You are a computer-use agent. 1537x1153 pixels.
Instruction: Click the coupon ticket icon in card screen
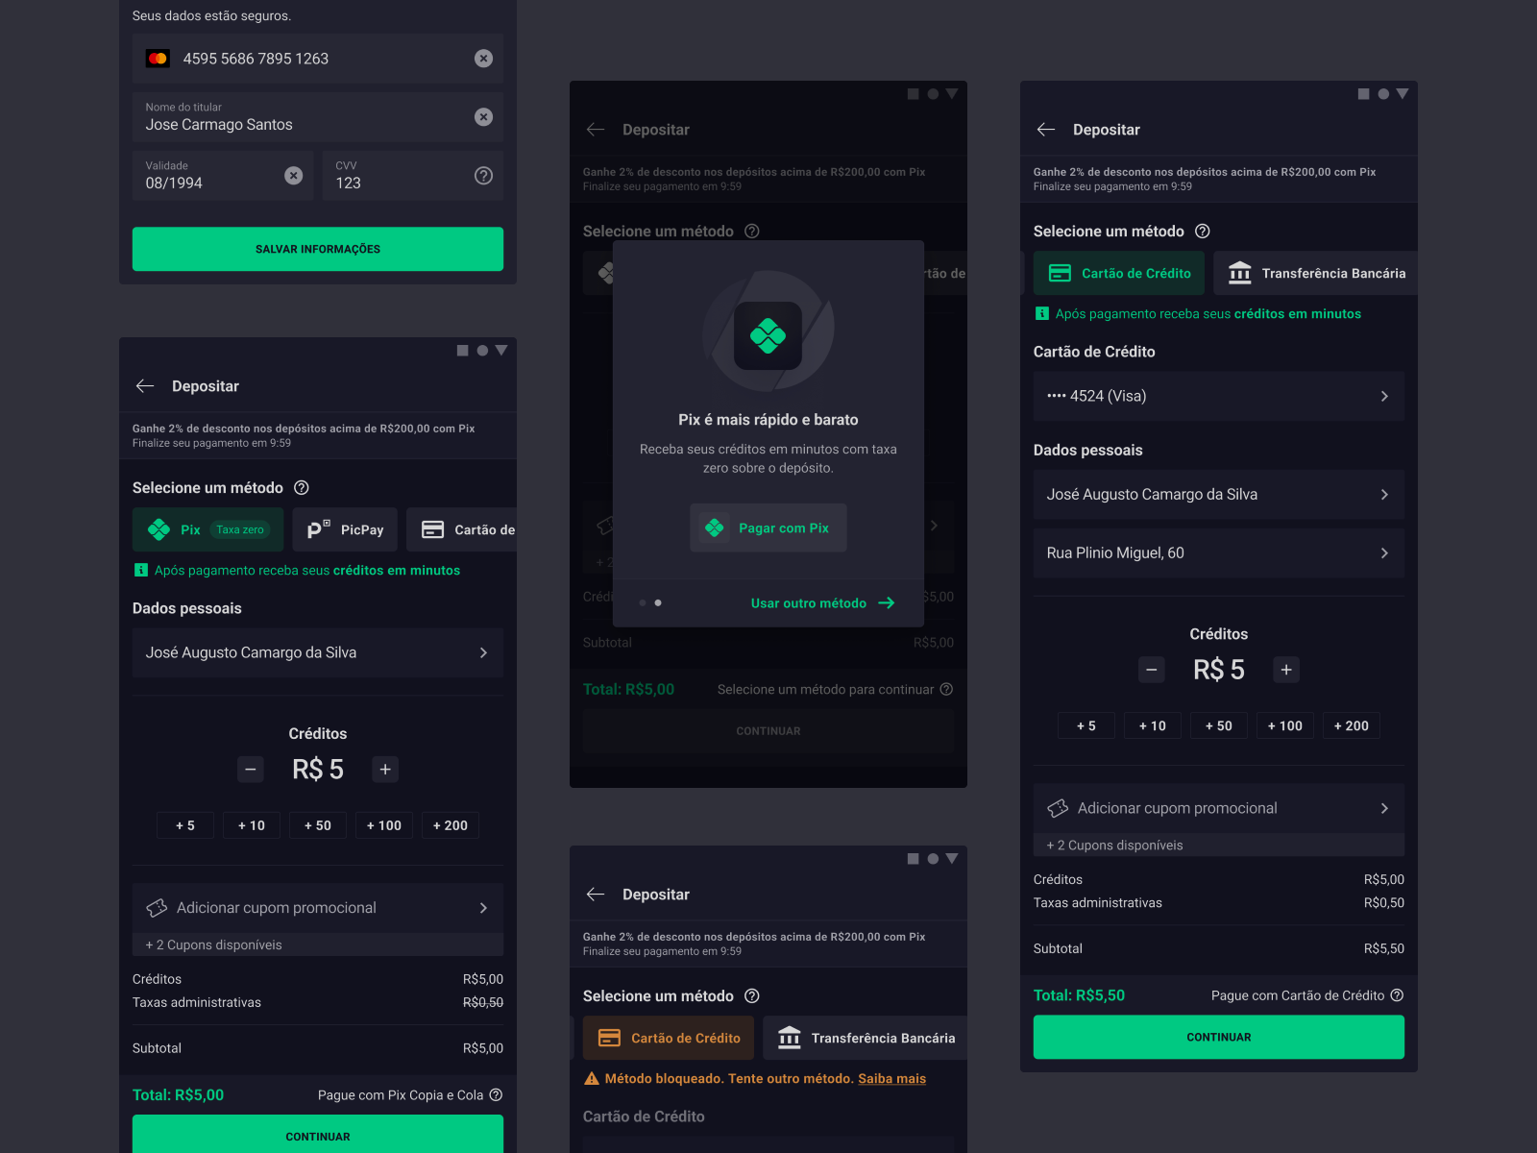coord(1058,809)
